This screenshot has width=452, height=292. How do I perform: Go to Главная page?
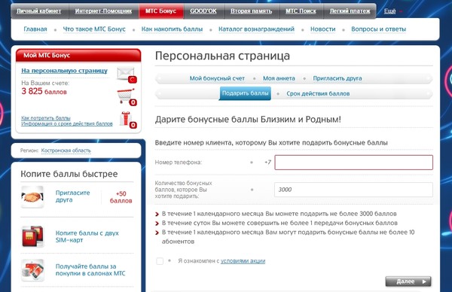click(x=35, y=29)
